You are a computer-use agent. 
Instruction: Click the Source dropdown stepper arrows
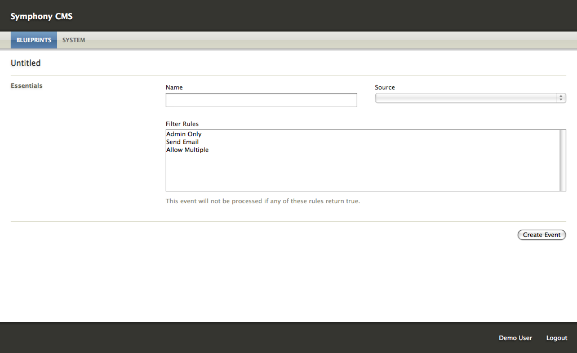(561, 98)
